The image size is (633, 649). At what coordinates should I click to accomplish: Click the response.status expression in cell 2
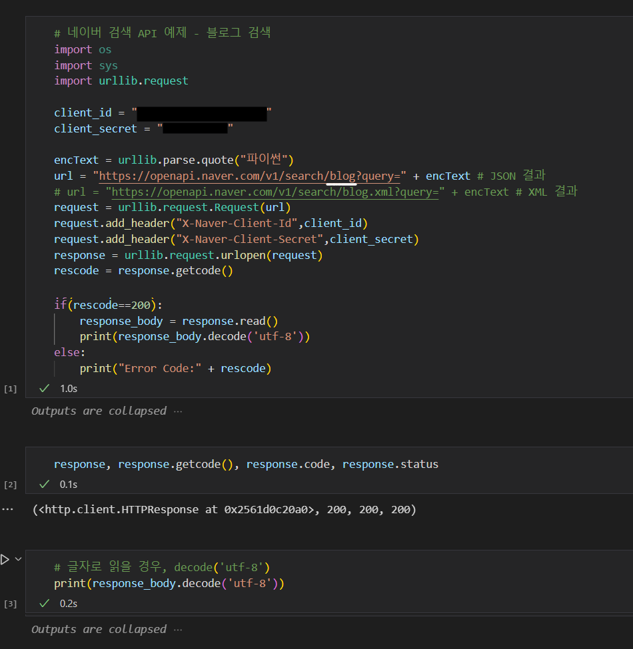tap(390, 465)
